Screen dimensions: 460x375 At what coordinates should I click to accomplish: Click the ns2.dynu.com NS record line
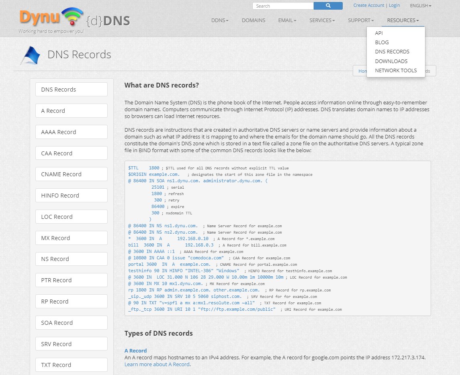(x=205, y=232)
